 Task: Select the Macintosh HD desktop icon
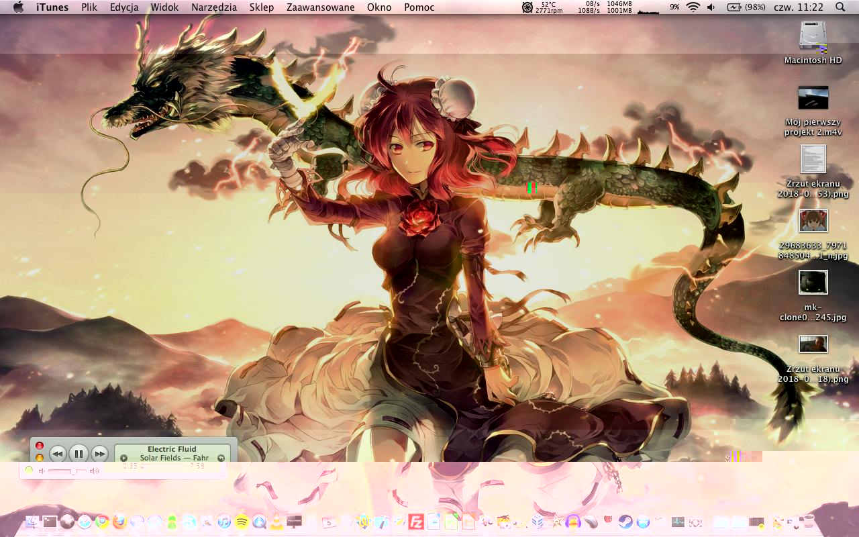813,37
